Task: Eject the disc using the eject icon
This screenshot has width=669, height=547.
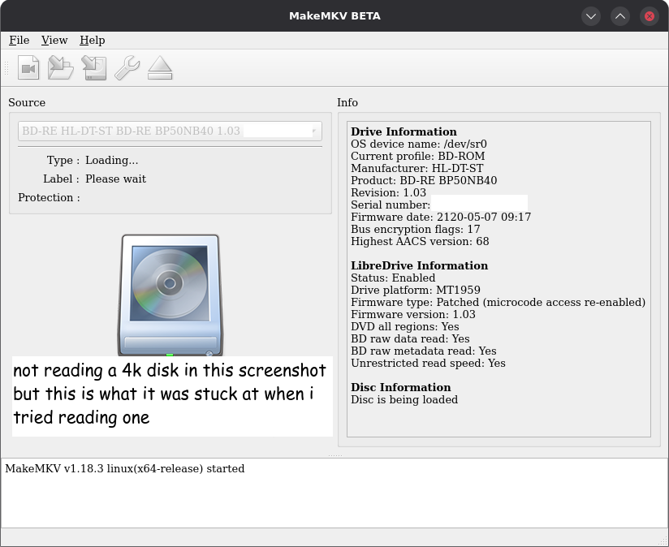Action: click(160, 68)
